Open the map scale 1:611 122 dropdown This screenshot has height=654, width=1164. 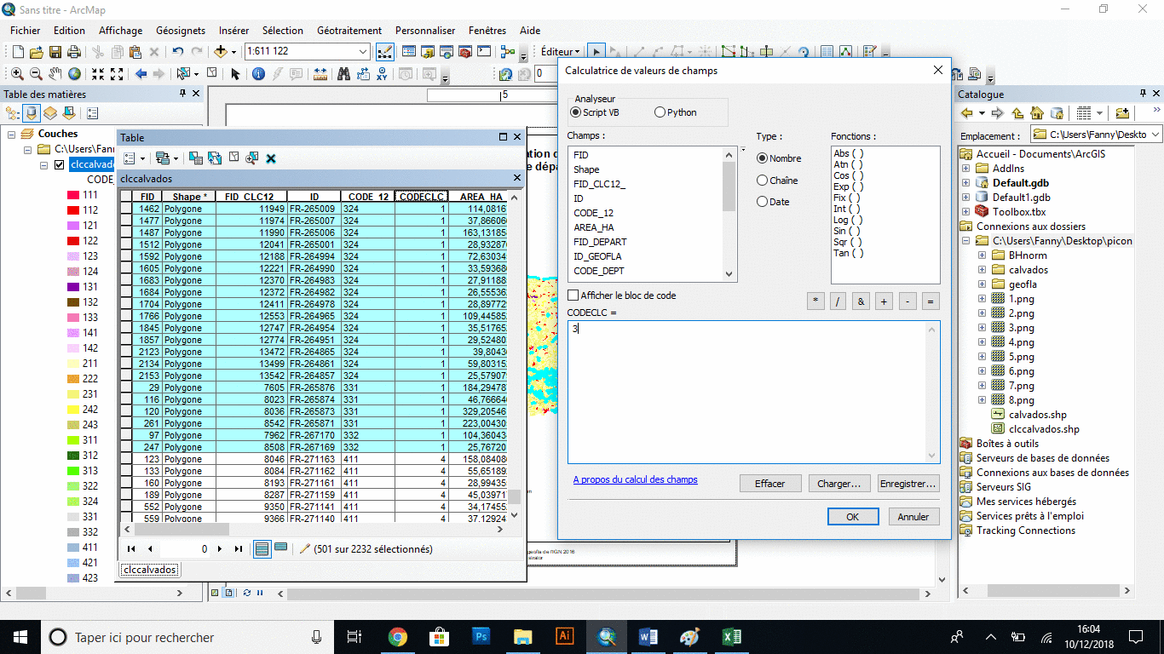[x=363, y=51]
